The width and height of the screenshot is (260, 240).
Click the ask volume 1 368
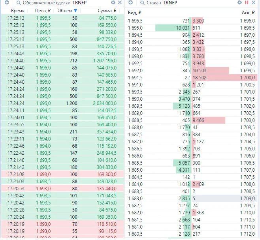pyautogui.click(x=198, y=213)
